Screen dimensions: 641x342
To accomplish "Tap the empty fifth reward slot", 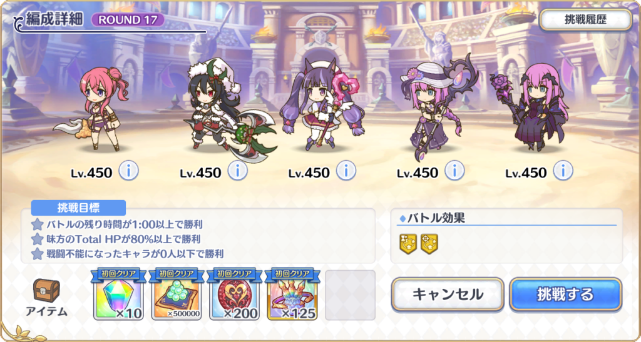I will click(351, 295).
